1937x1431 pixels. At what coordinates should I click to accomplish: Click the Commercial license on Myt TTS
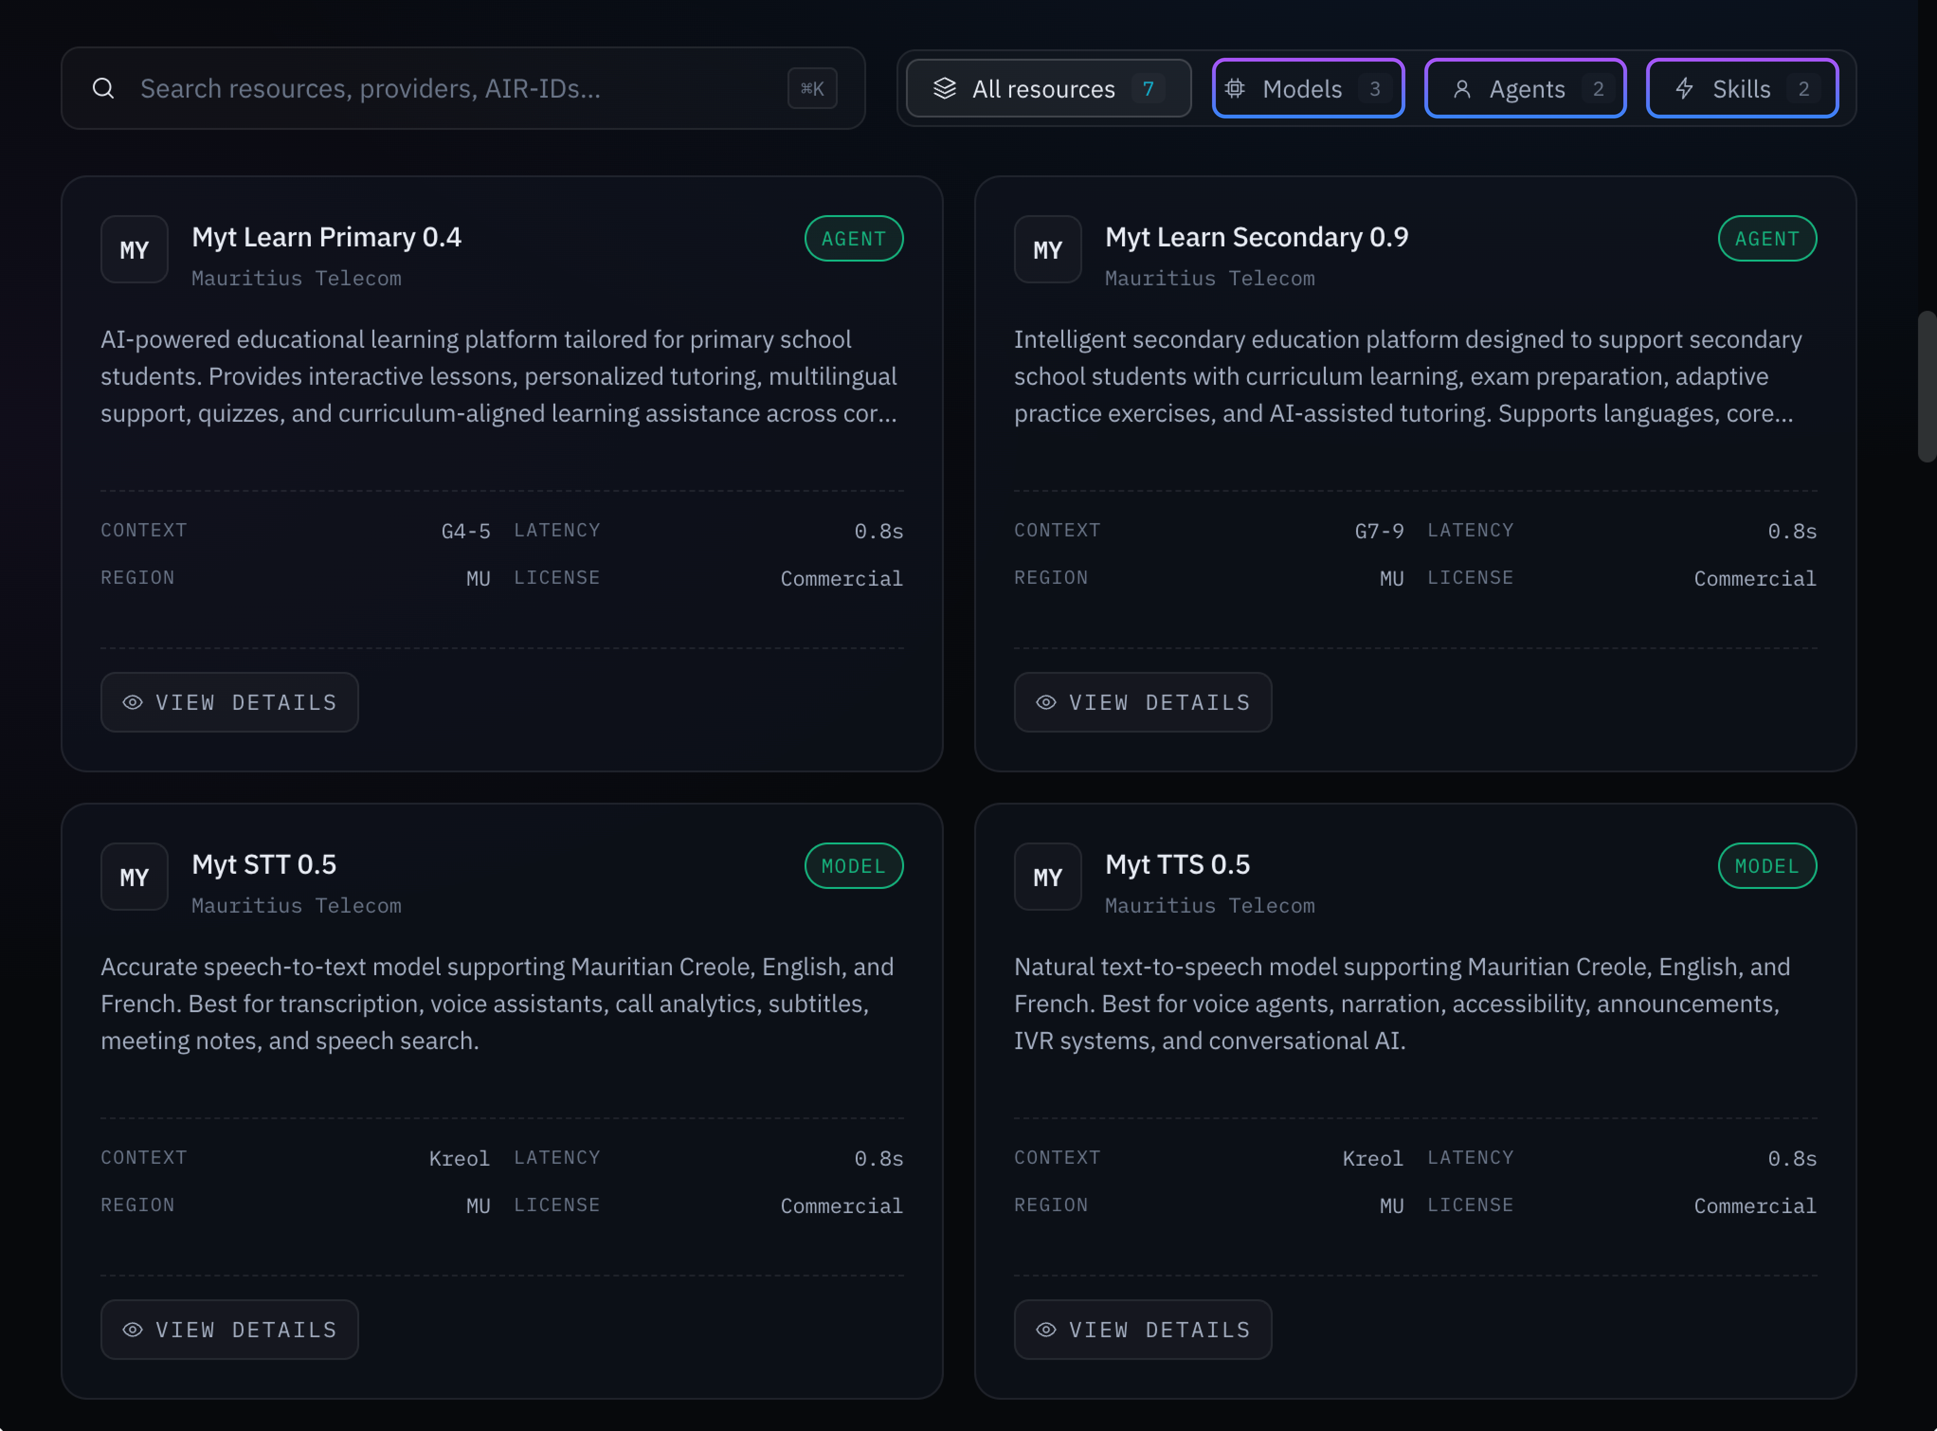(x=1755, y=1206)
